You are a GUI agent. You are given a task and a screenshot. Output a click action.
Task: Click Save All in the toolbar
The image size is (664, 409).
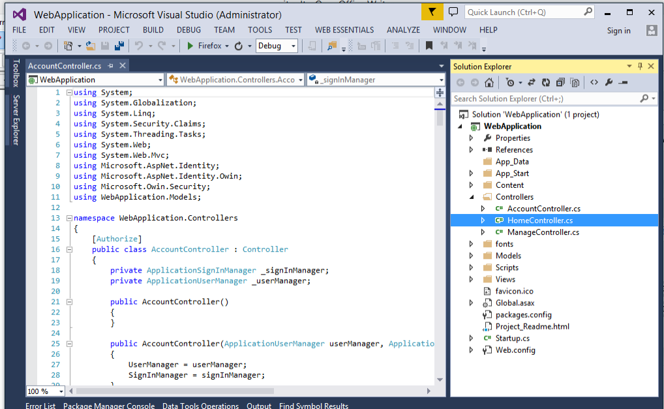[x=119, y=46]
